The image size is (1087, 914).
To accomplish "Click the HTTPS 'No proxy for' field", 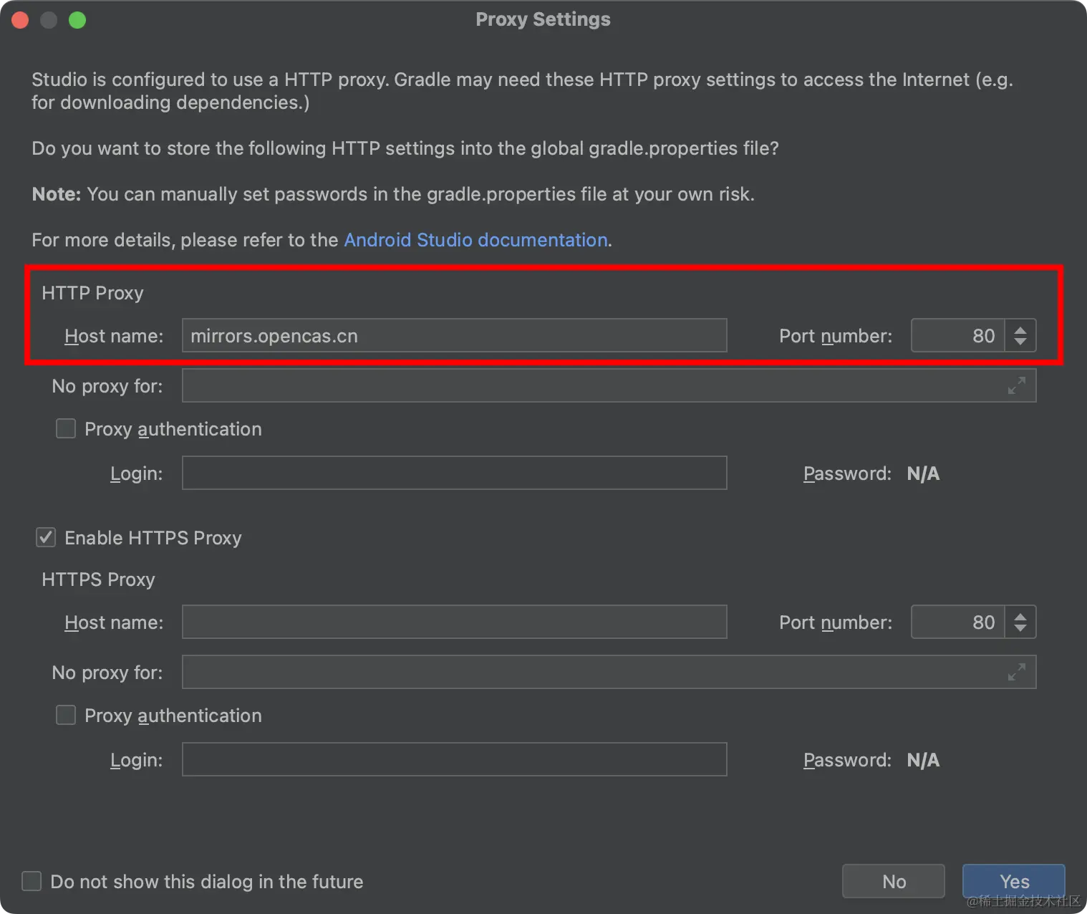I will [x=609, y=672].
